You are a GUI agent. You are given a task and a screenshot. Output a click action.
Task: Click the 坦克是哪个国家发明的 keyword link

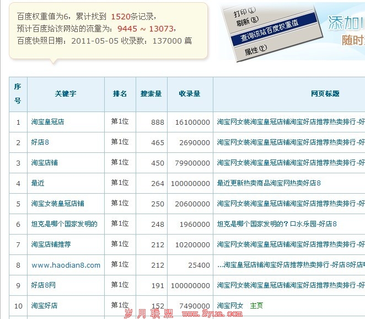pyautogui.click(x=64, y=224)
